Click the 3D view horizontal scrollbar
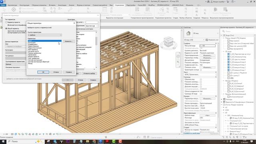Viewport: 256px width, 144px height. pyautogui.click(x=120, y=134)
